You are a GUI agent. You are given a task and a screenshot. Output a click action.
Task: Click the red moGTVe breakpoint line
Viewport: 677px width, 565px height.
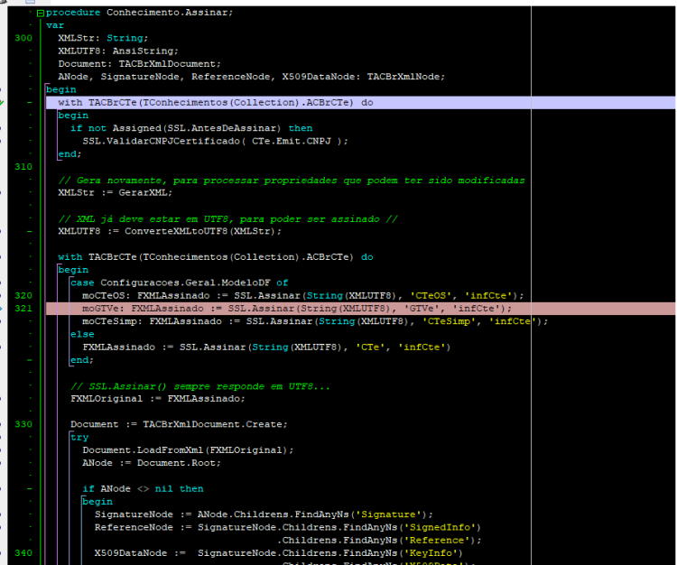point(360,309)
